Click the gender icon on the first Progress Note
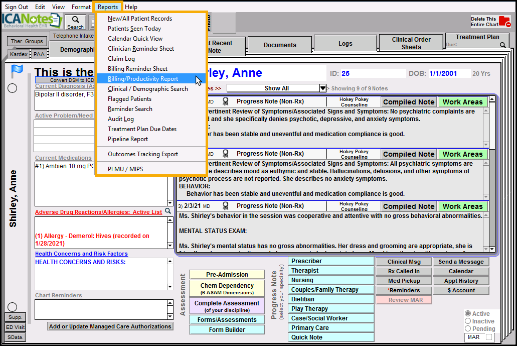The width and height of the screenshot is (517, 346). click(x=226, y=101)
